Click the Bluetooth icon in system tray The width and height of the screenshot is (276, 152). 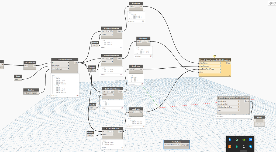pos(230,140)
